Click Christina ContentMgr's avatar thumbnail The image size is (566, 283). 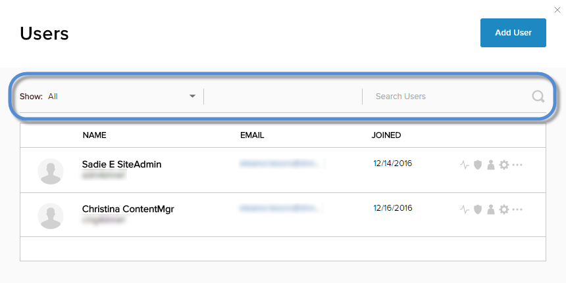point(51,216)
